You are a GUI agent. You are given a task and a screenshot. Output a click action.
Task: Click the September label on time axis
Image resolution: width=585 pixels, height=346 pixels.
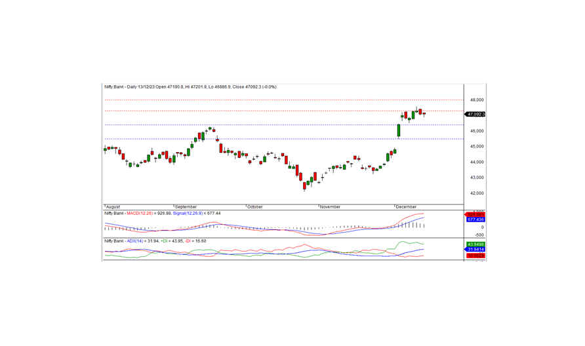point(186,206)
